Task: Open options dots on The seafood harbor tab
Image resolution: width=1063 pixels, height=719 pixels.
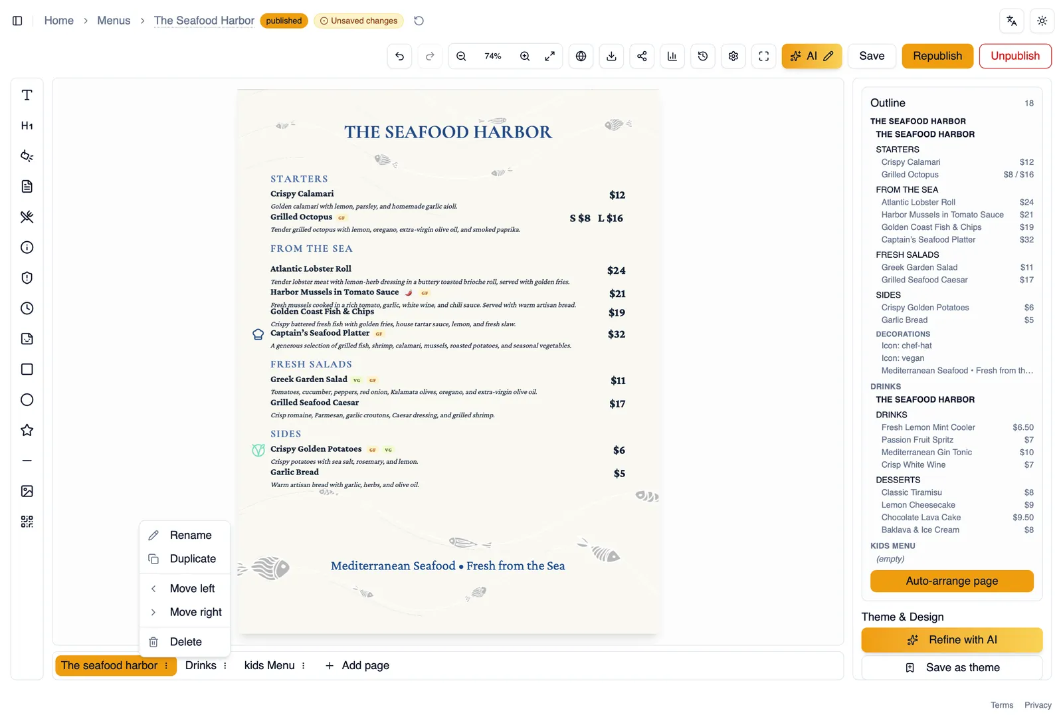Action: pyautogui.click(x=166, y=665)
